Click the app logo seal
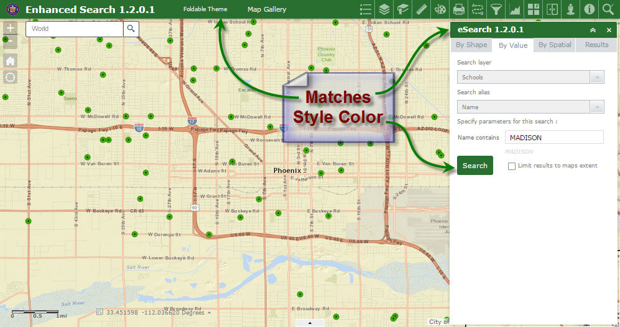This screenshot has width=620, height=327. pyautogui.click(x=12, y=9)
